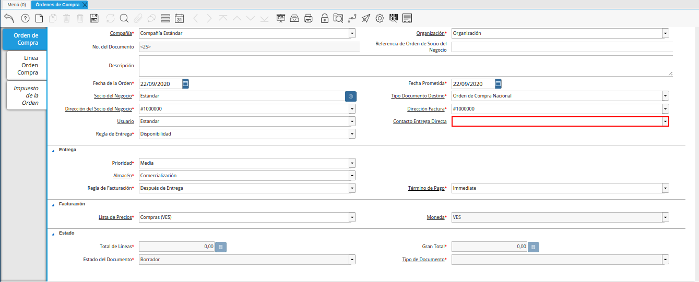
Task: Collapse the Entrega section
Action: (53, 150)
